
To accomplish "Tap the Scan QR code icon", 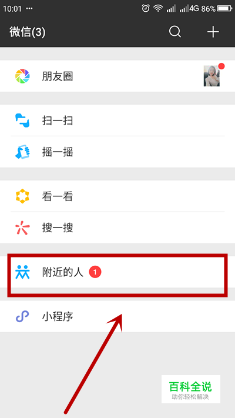I will point(22,121).
